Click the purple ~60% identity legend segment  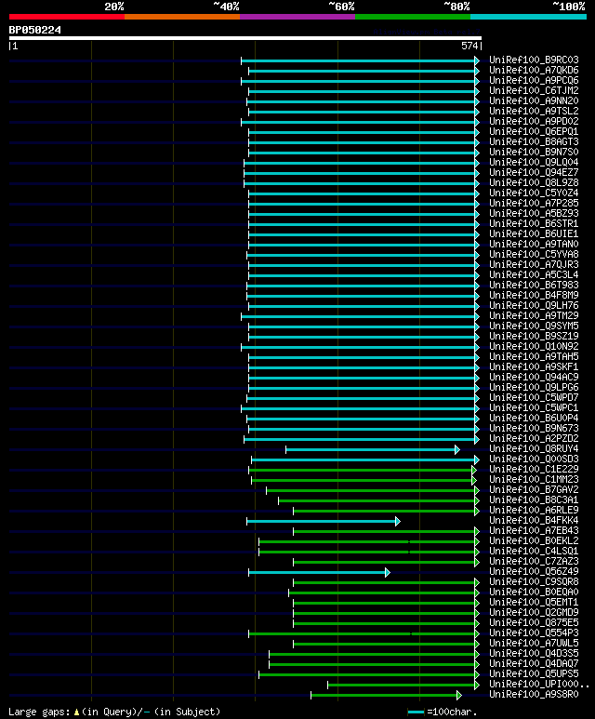coord(297,17)
